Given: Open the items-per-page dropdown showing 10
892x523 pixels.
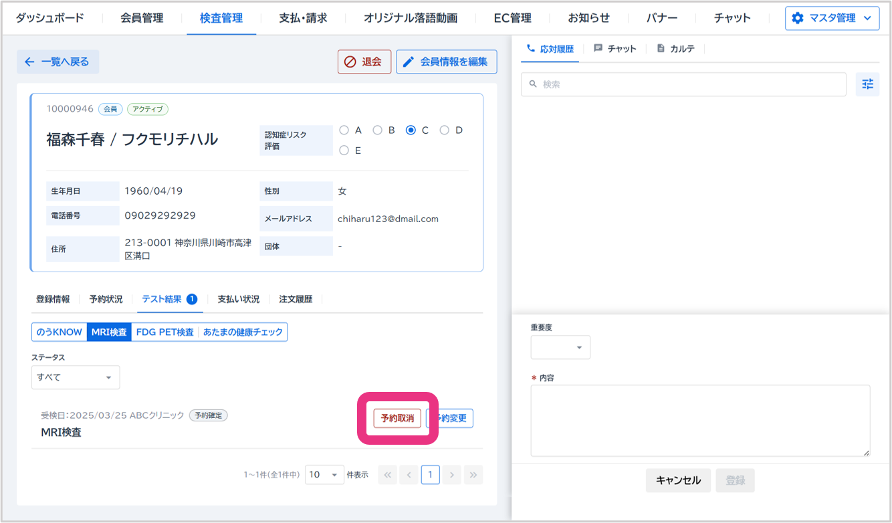Looking at the screenshot, I should click(x=324, y=475).
